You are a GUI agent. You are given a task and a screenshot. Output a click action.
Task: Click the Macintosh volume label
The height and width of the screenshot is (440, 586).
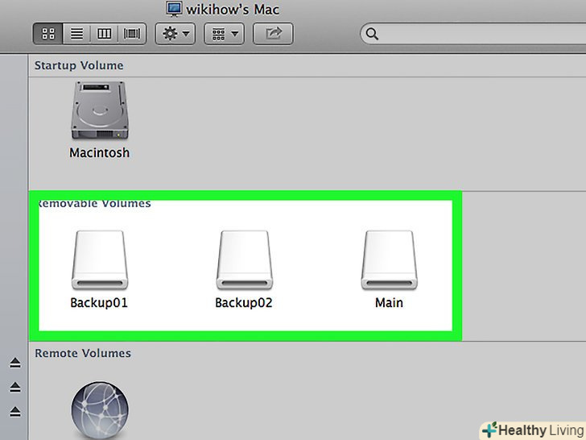click(x=100, y=152)
